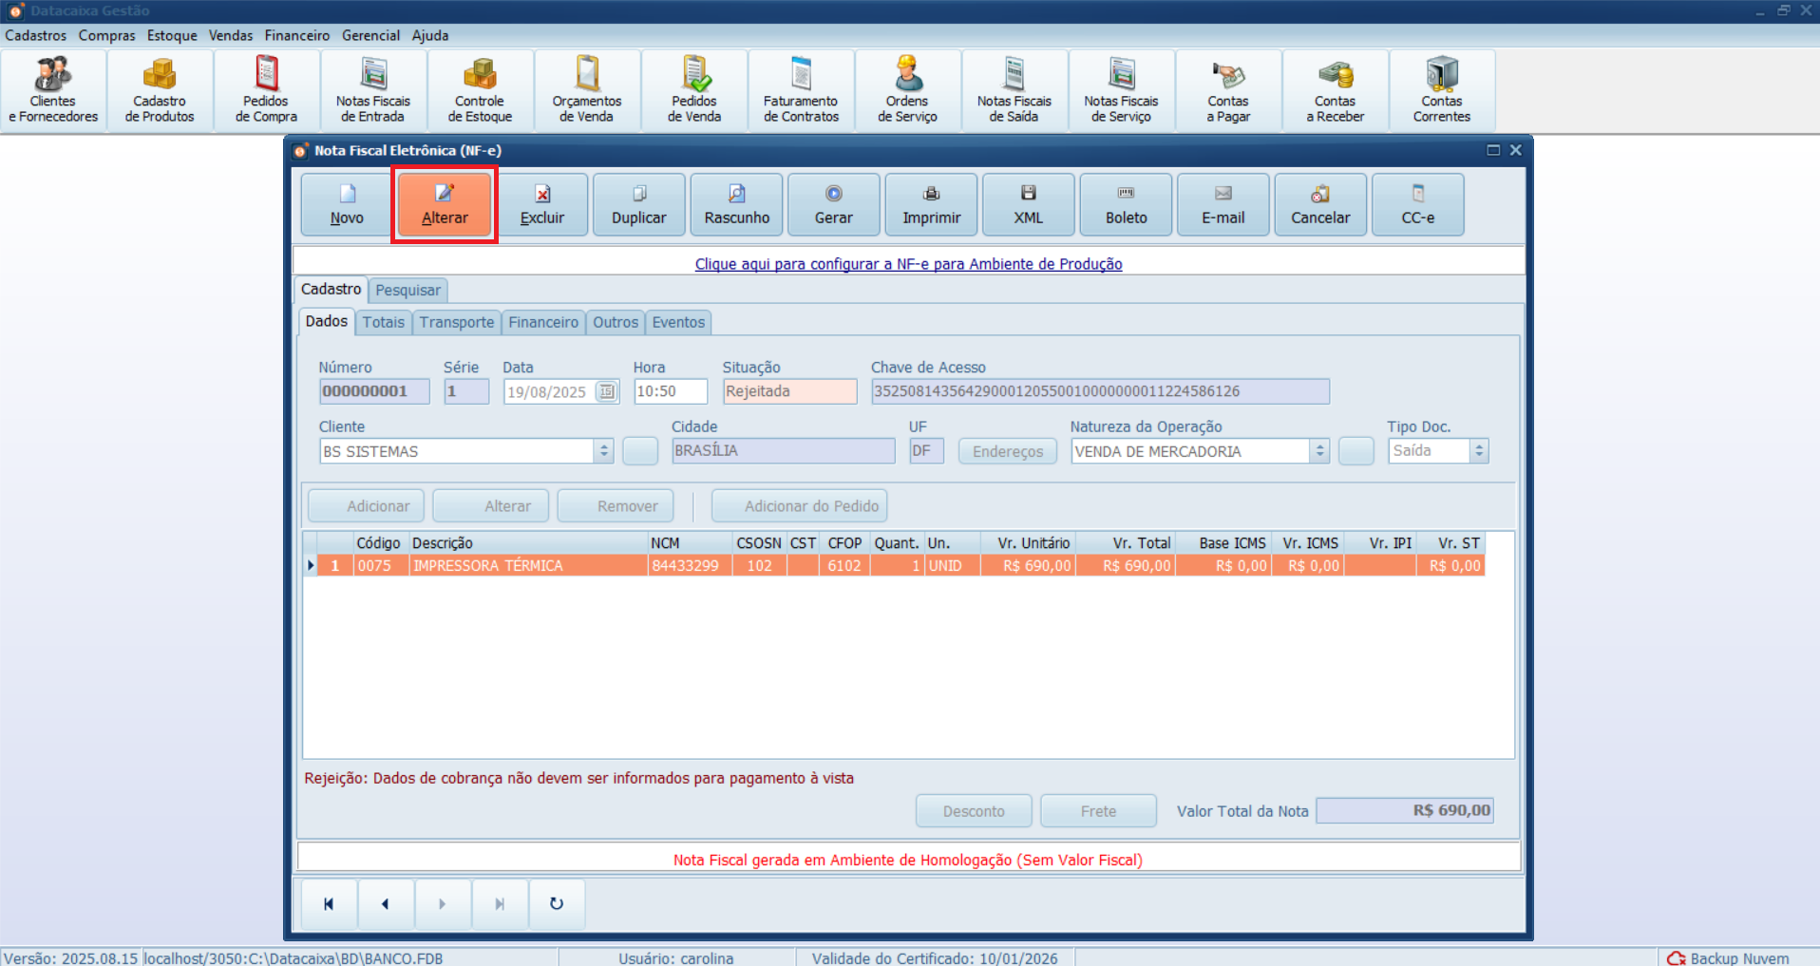This screenshot has width=1820, height=966.
Task: Expand the Natureza da Operação dropdown
Action: tap(1319, 451)
